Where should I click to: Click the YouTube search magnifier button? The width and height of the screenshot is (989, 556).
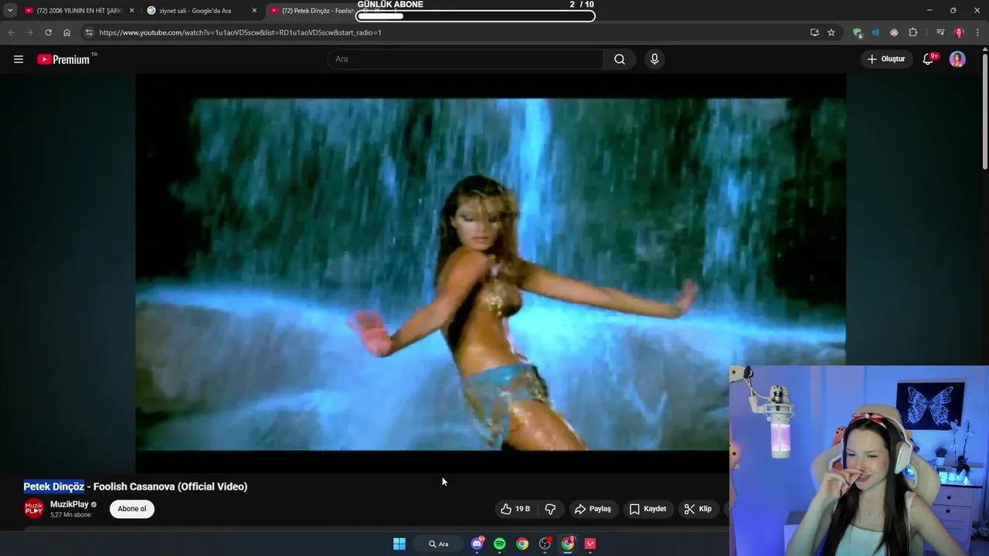pyautogui.click(x=620, y=59)
